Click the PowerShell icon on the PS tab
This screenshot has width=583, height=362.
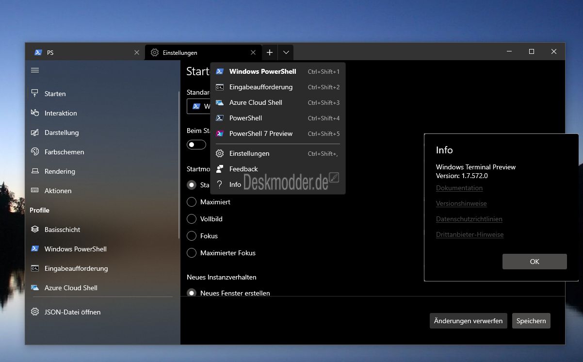click(38, 52)
